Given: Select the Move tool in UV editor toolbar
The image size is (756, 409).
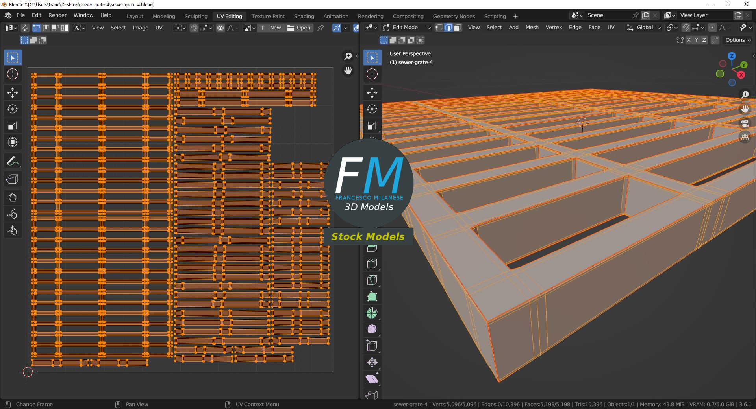Looking at the screenshot, I should pyautogui.click(x=13, y=93).
